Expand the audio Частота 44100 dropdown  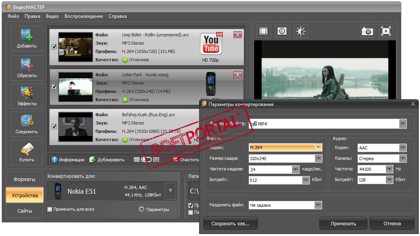(x=390, y=169)
